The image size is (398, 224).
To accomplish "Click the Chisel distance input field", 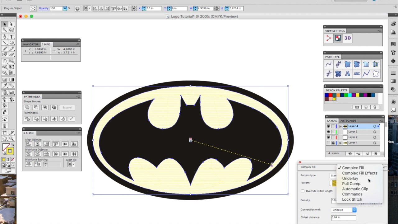I will point(343,217).
